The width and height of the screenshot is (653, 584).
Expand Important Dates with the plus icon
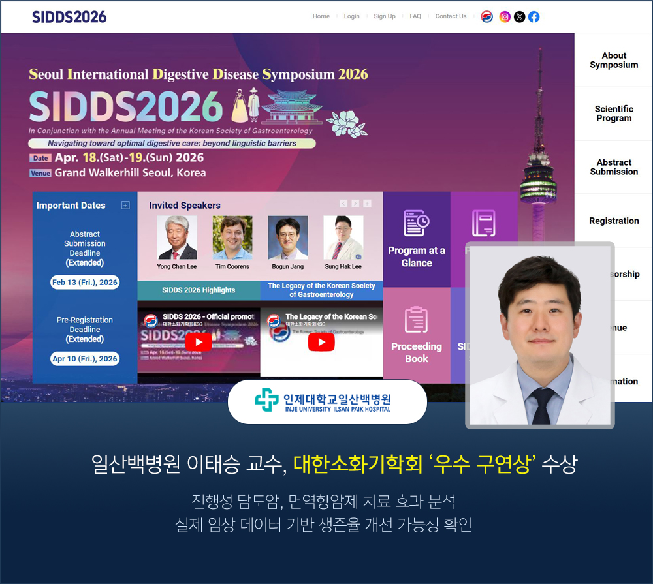125,206
